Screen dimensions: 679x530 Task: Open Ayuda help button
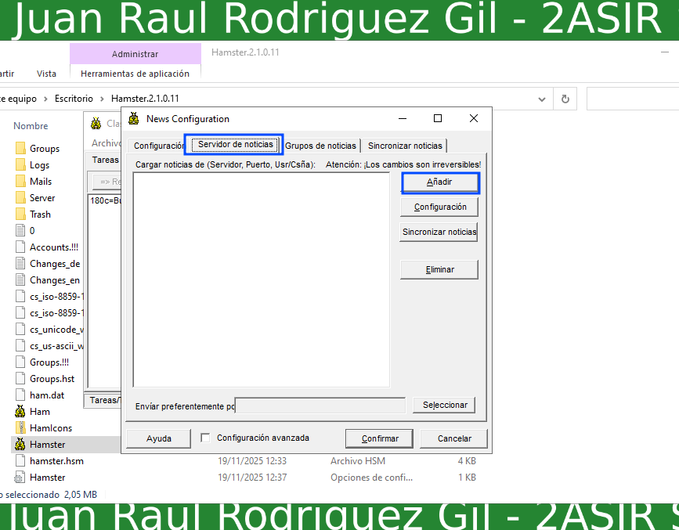tap(158, 438)
